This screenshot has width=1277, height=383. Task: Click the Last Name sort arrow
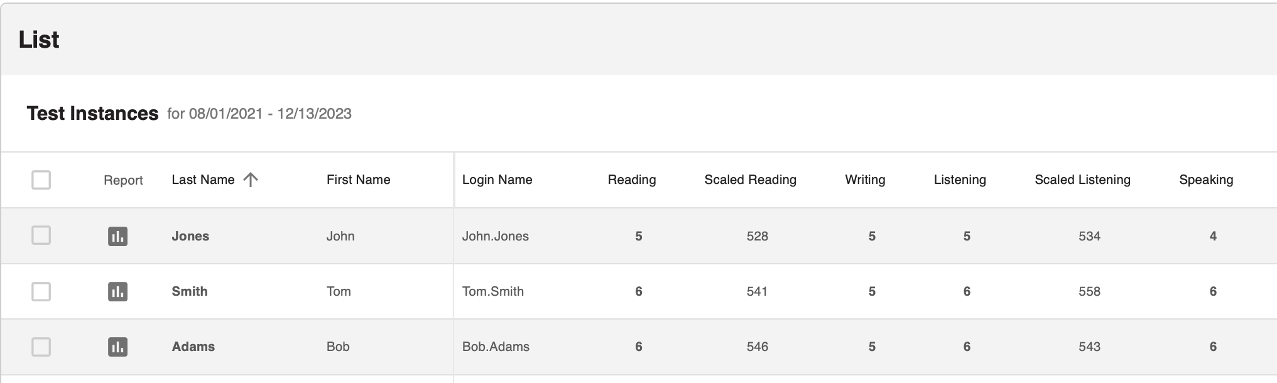[x=251, y=180]
